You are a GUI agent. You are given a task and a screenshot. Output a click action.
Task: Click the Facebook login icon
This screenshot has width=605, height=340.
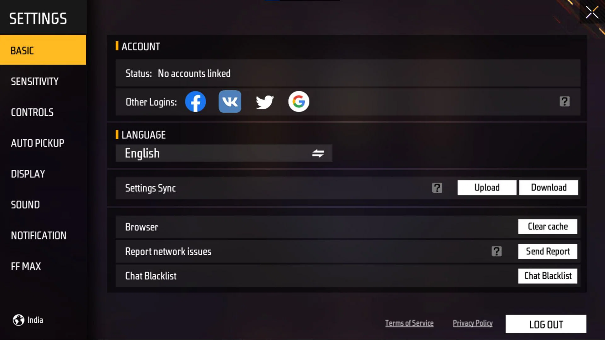pos(195,101)
